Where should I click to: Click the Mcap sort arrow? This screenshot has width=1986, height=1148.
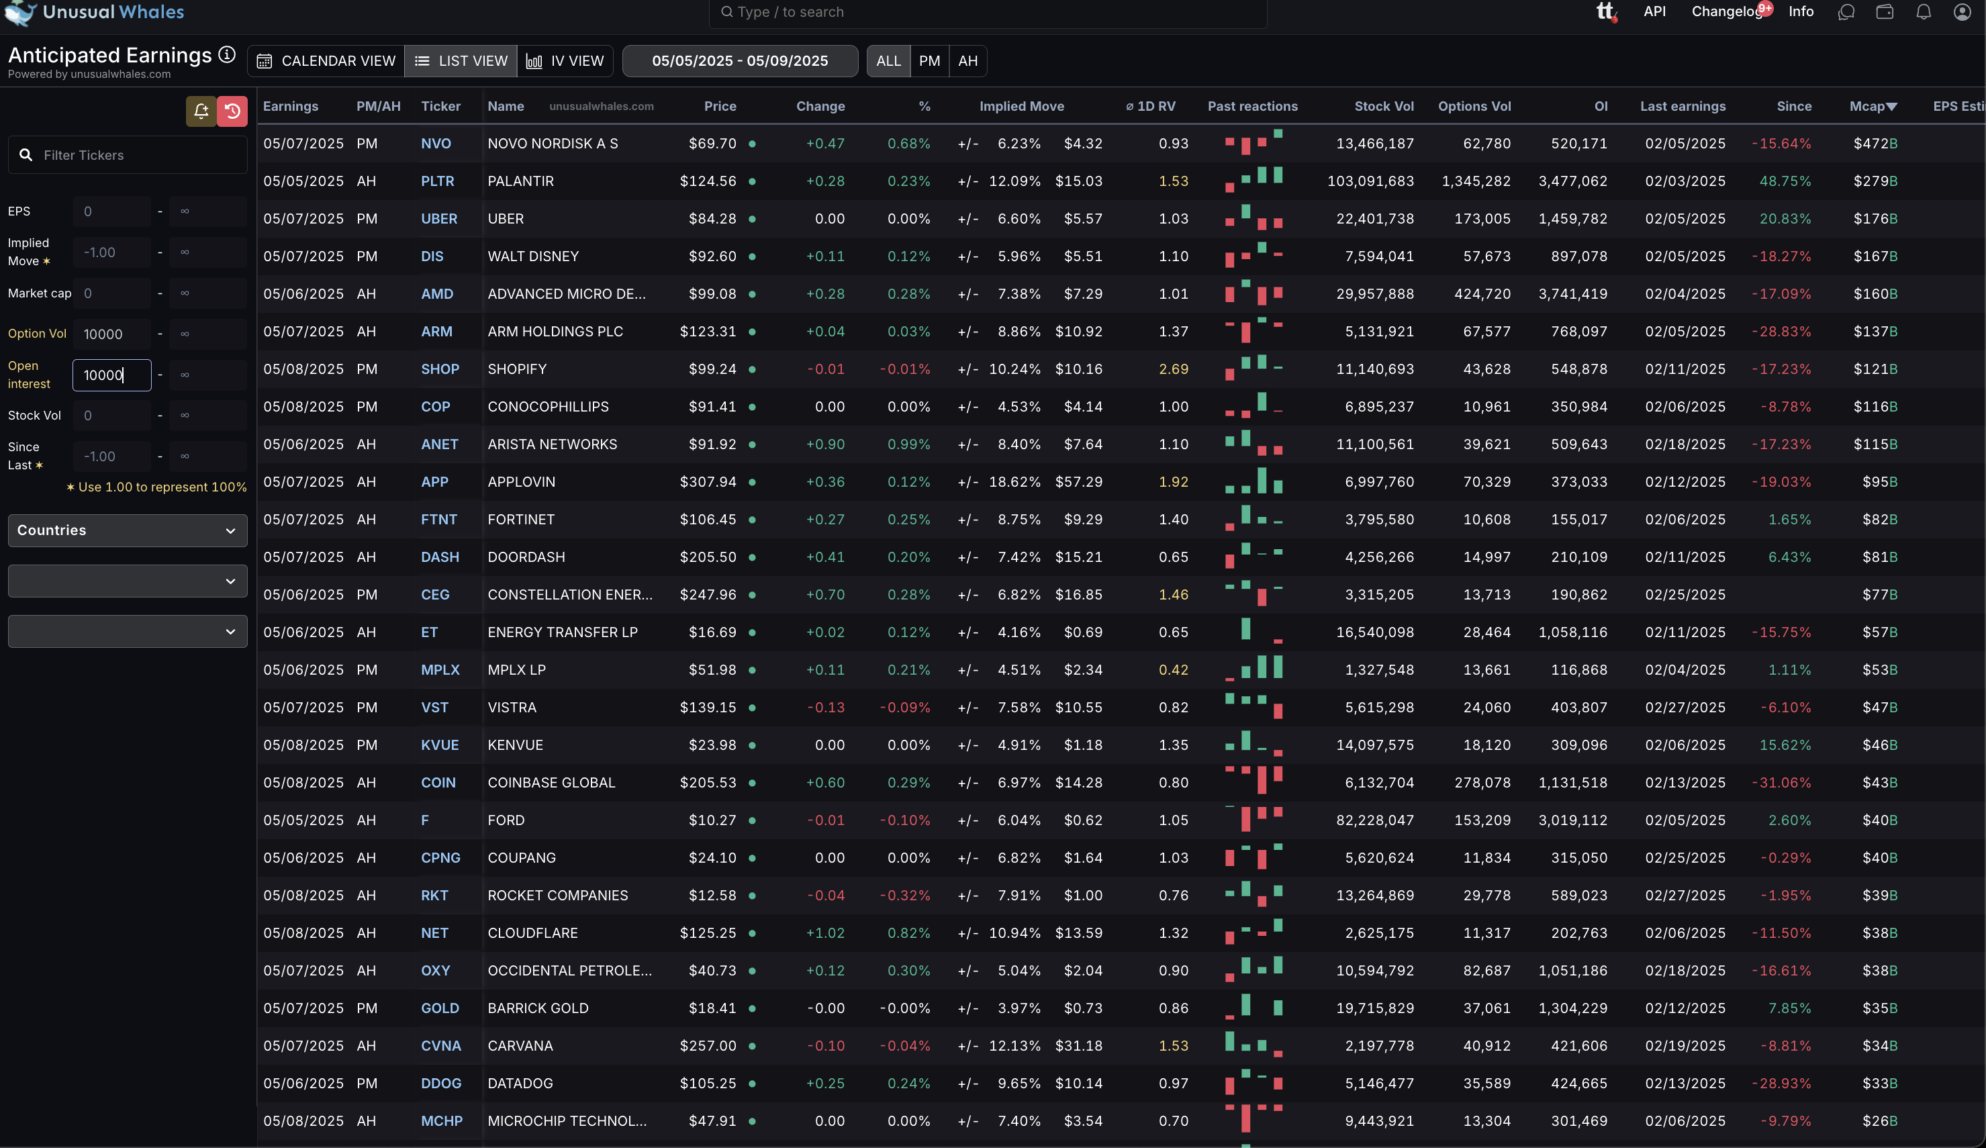point(1891,106)
